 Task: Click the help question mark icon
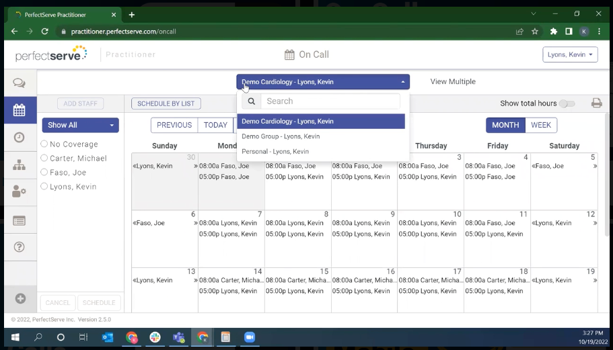point(19,247)
